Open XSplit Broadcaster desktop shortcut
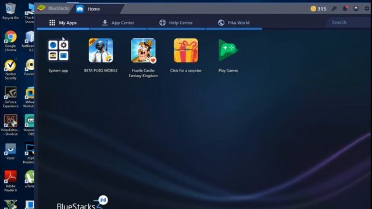372x209 pixels. click(29, 153)
